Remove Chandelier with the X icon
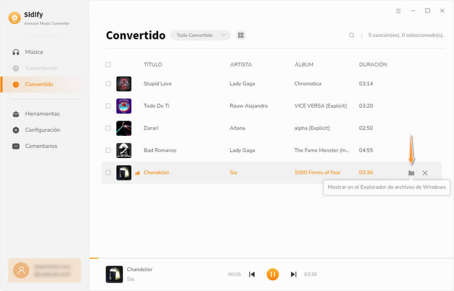Viewport: 454px width, 291px height. [x=425, y=173]
